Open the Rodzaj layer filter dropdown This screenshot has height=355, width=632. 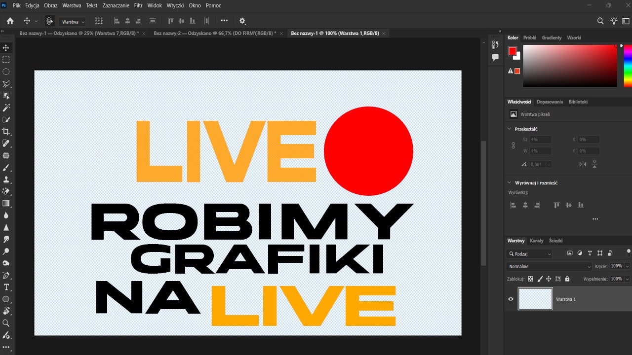click(529, 254)
